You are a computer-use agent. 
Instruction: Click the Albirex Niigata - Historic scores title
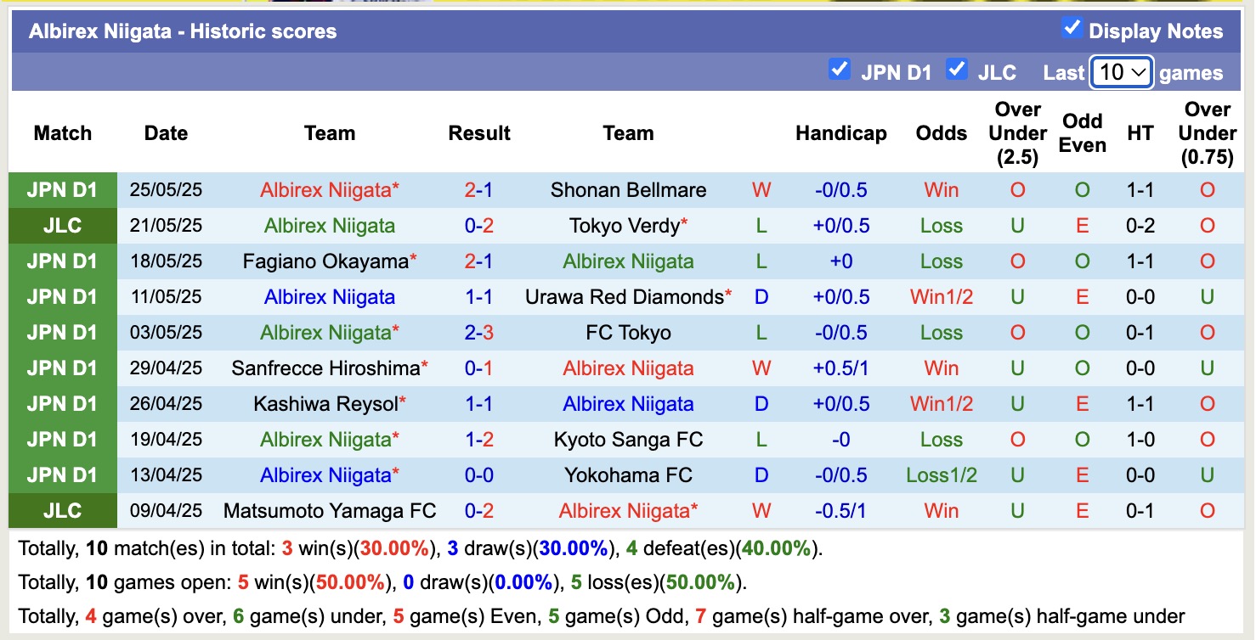pos(184,31)
